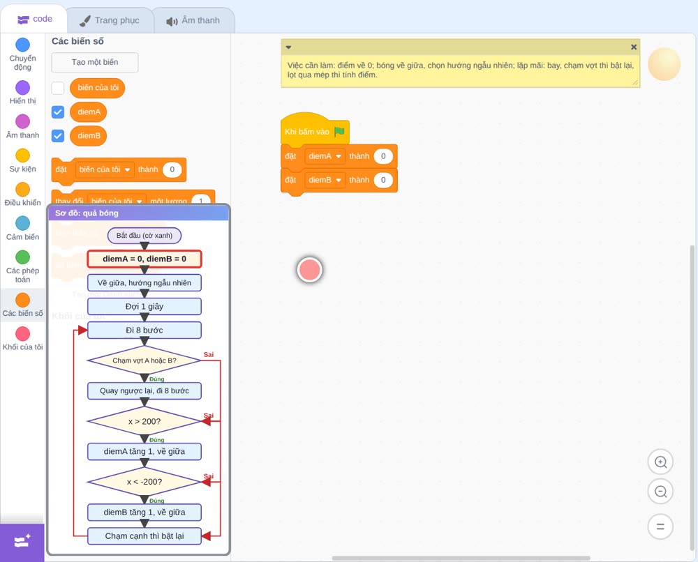Uncheck the diemB variable checkbox

(58, 135)
